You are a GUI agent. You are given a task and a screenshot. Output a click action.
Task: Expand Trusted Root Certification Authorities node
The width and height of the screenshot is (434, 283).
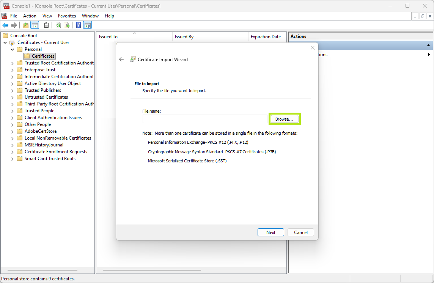click(x=12, y=63)
